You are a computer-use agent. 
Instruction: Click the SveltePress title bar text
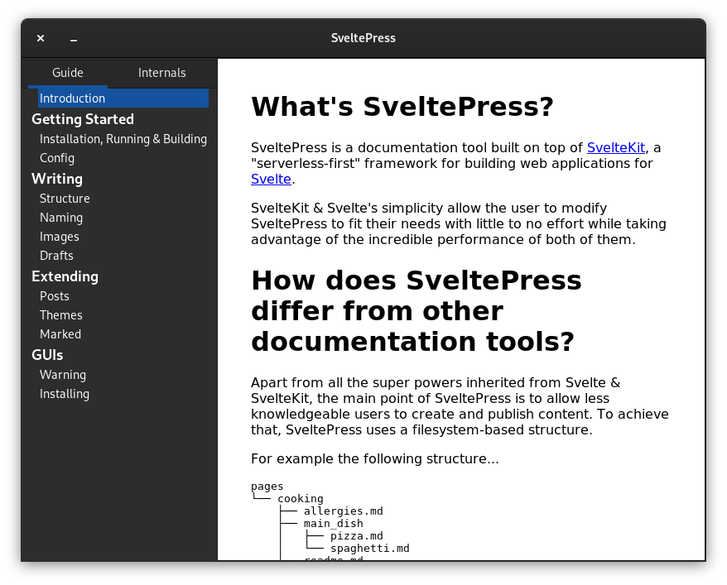363,38
